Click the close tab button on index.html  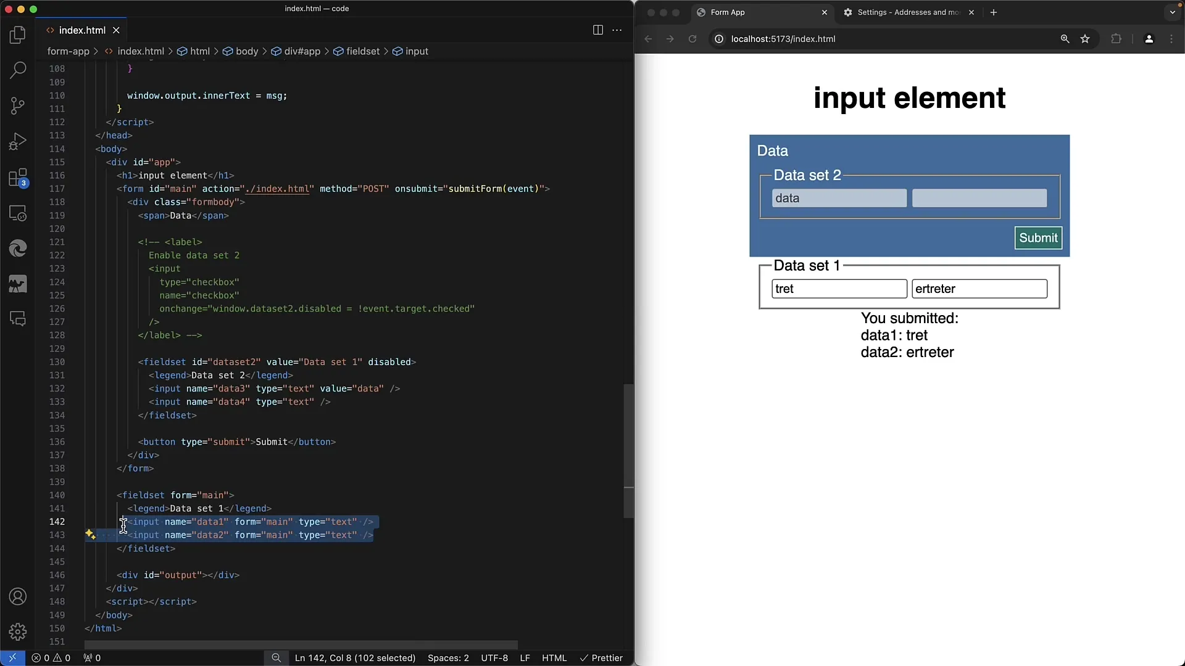(114, 30)
